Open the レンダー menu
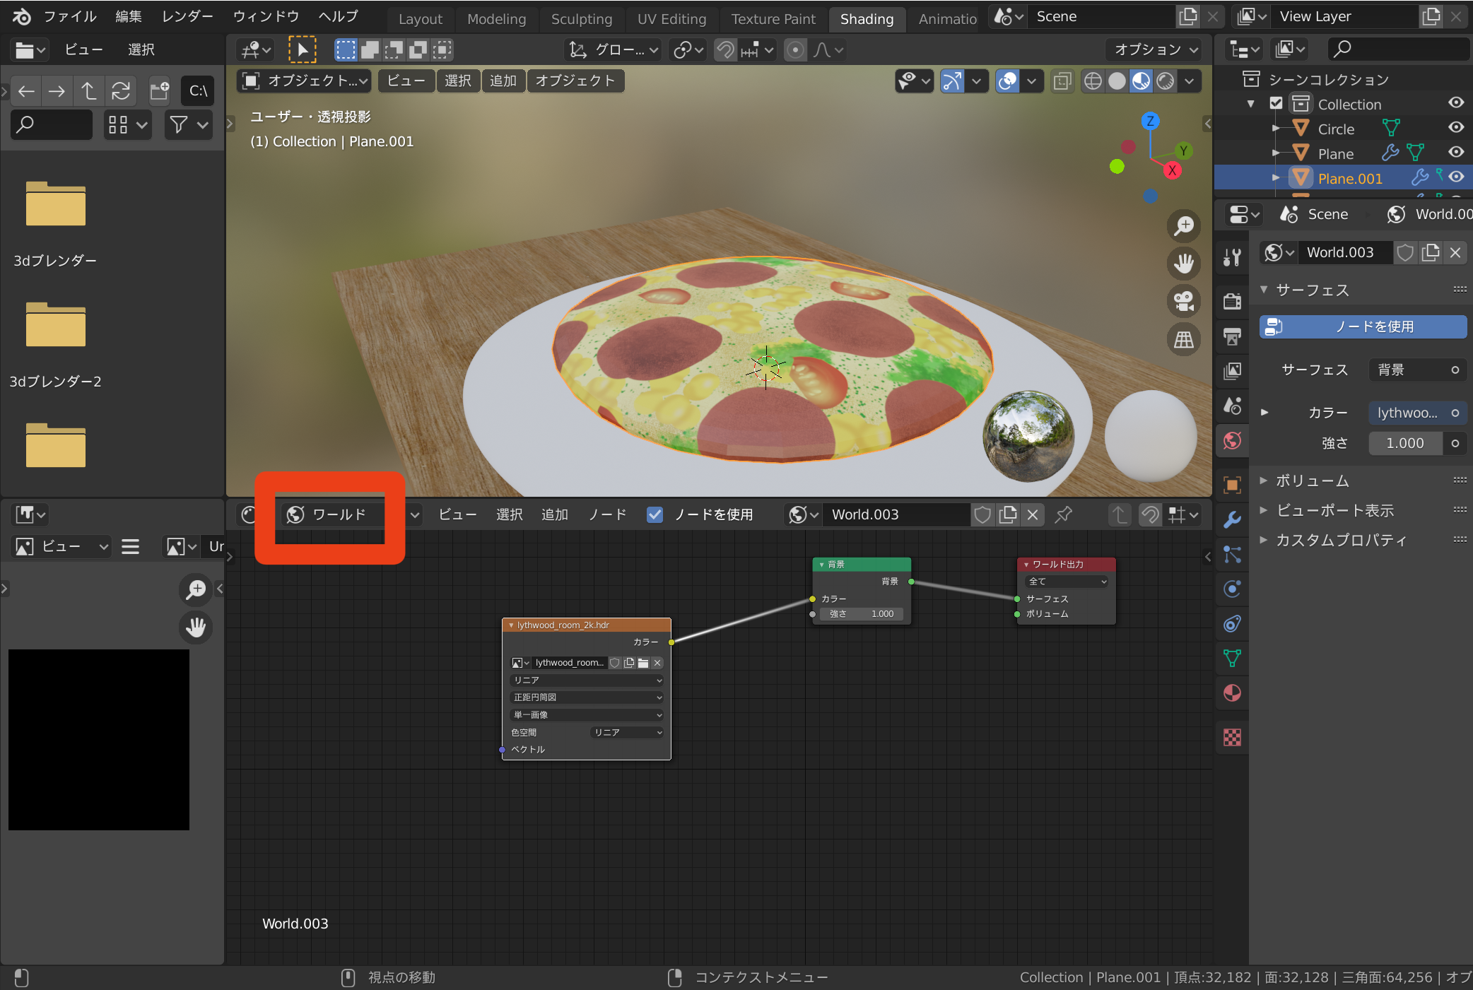Viewport: 1473px width, 990px height. pyautogui.click(x=187, y=16)
